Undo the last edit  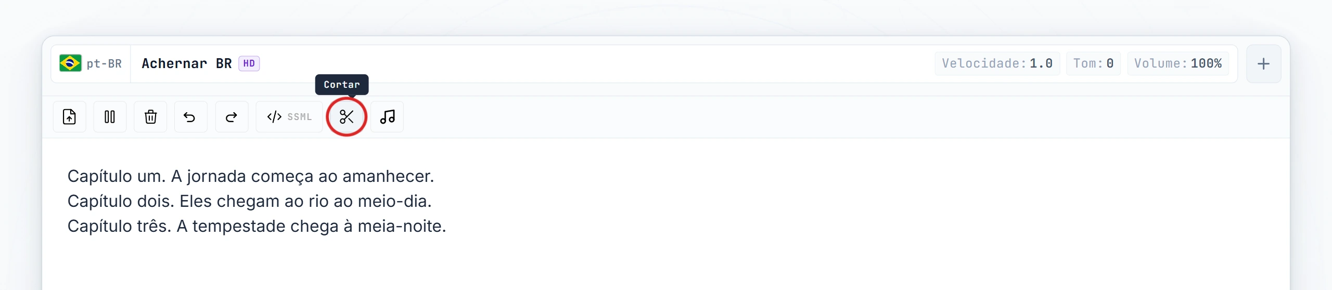(190, 117)
